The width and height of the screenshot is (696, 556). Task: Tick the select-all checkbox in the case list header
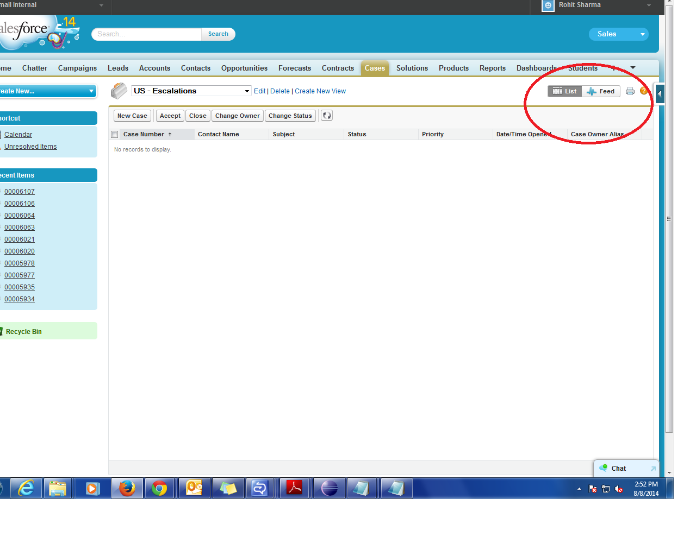click(x=114, y=135)
